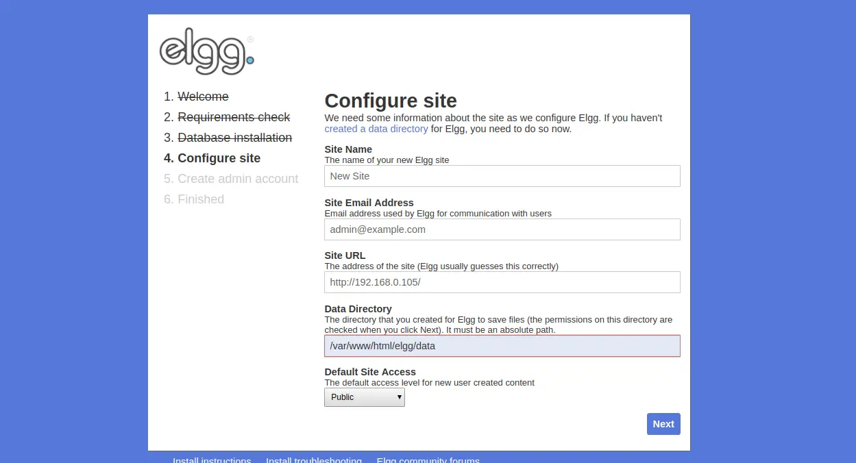Open the Install troubleshooting link
856x463 pixels.
pos(314,460)
